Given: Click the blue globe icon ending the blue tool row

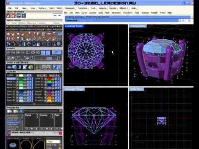Looking at the screenshot, I should pos(59,44).
